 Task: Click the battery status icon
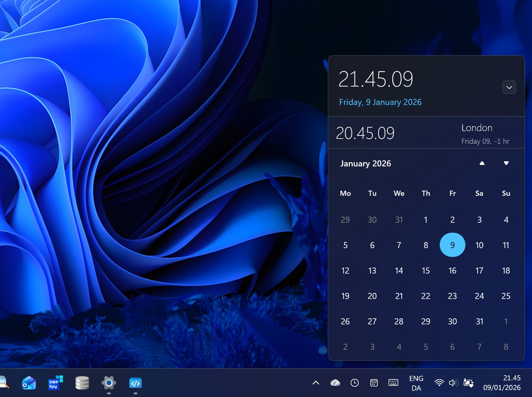[468, 383]
